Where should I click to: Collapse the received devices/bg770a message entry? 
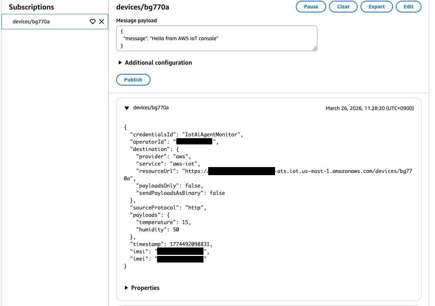coord(126,108)
